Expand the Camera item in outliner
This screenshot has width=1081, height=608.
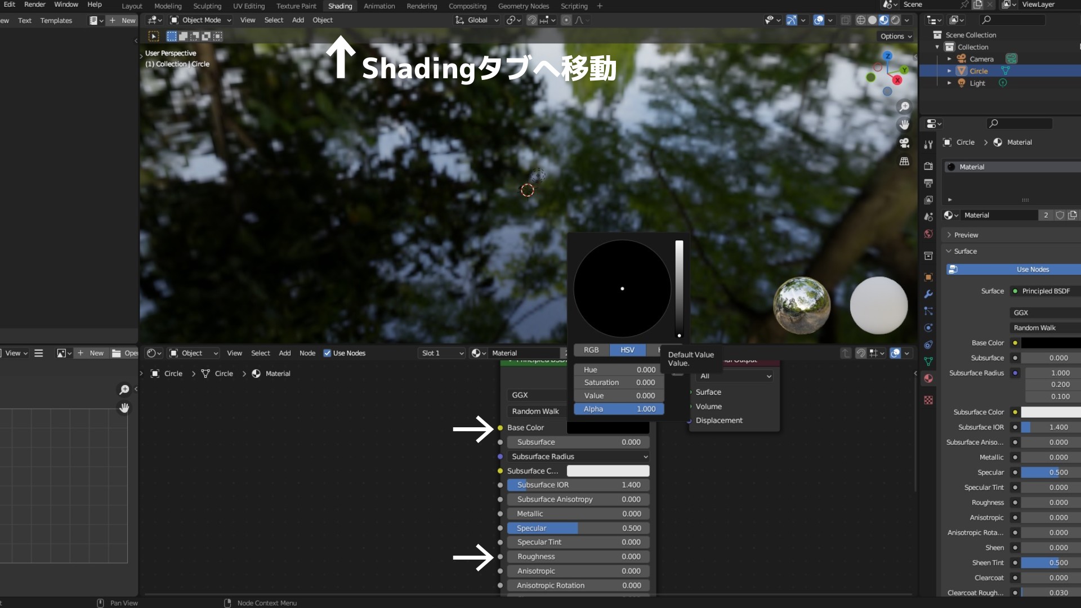(x=949, y=59)
